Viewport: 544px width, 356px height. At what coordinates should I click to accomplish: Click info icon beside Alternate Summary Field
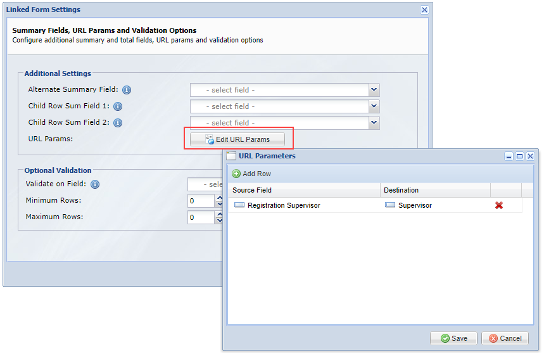[x=127, y=90]
